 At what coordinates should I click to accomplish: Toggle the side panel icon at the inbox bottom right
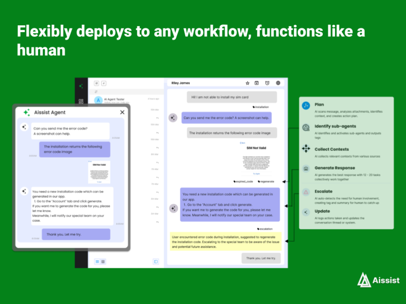[x=156, y=262]
